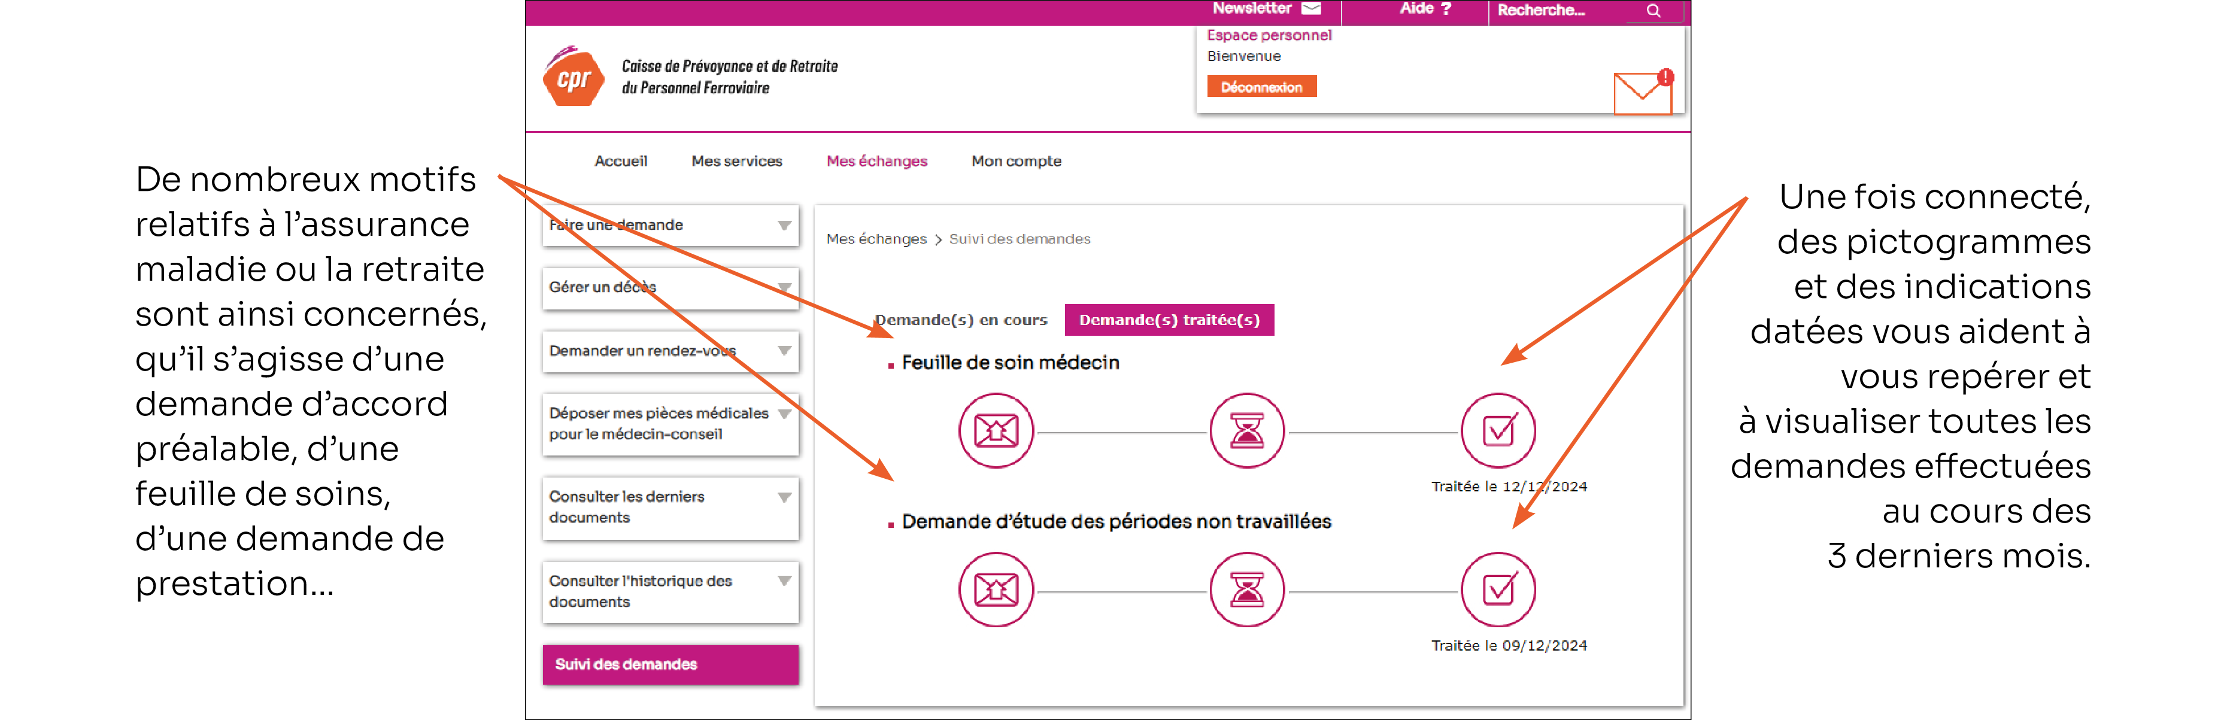
Task: Click the Aide question mark
Action: [1446, 8]
